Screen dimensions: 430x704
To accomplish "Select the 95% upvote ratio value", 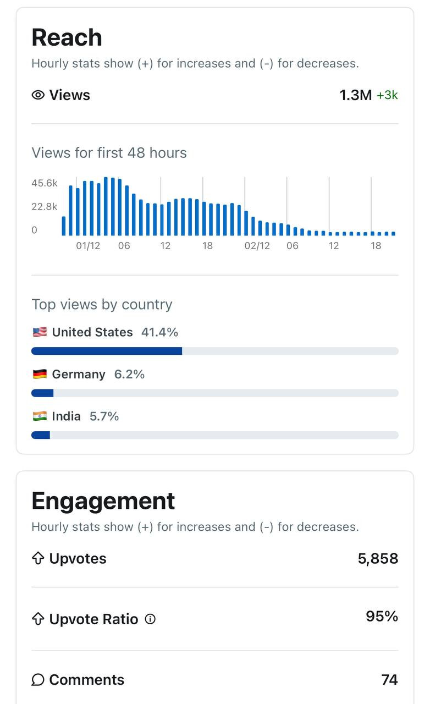I will coord(382,617).
